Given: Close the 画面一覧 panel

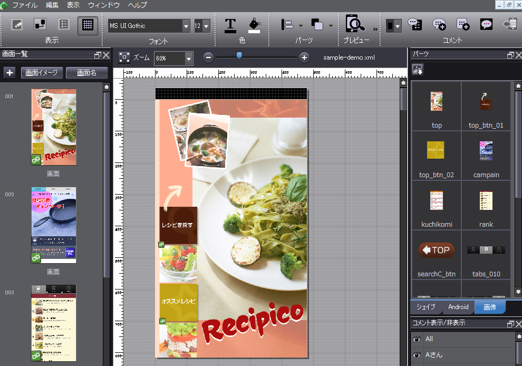Looking at the screenshot, I should (x=106, y=55).
